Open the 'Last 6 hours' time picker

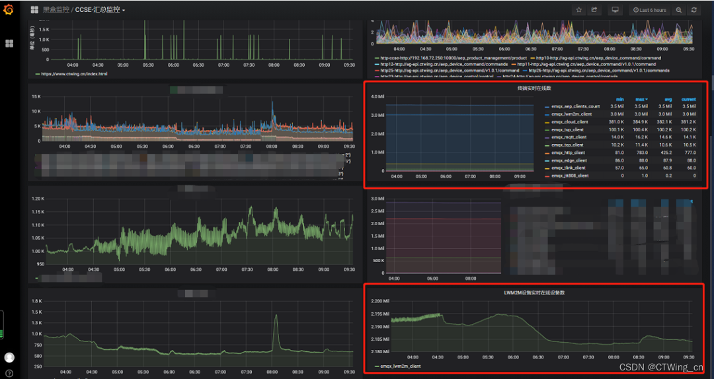pos(649,10)
